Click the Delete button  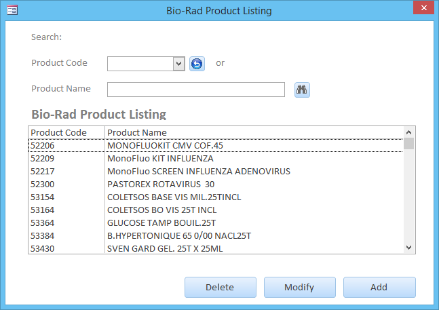coord(221,288)
